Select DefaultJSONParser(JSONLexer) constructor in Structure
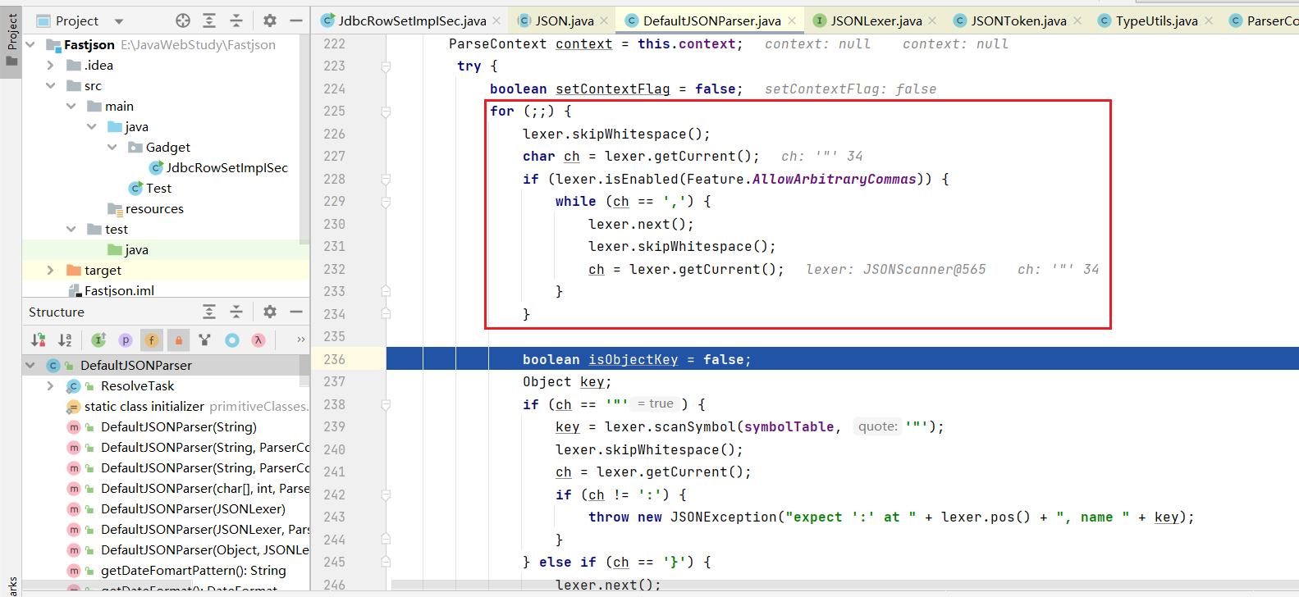The height and width of the screenshot is (597, 1299). (193, 508)
